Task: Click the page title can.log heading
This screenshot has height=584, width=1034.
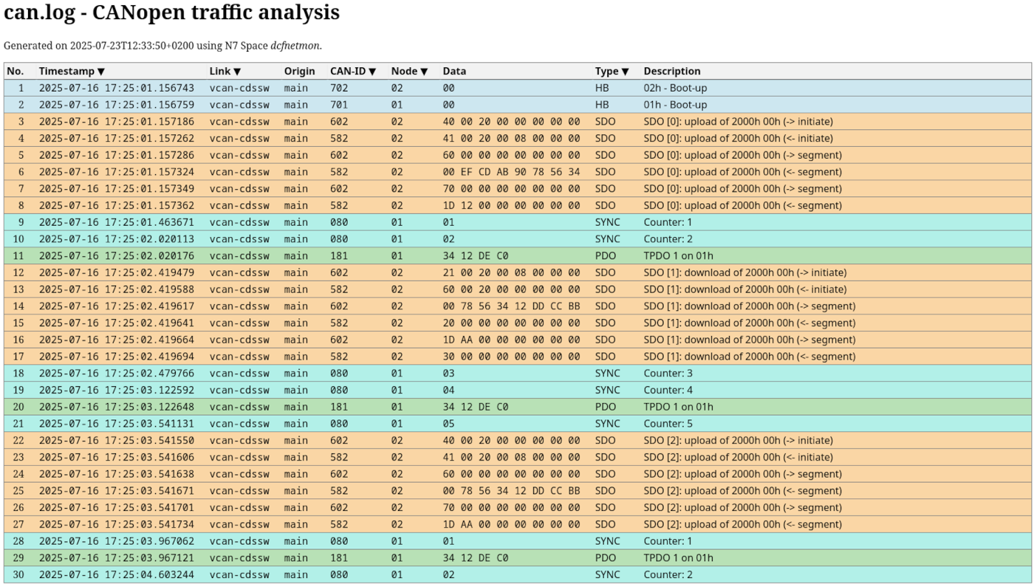Action: (x=172, y=13)
